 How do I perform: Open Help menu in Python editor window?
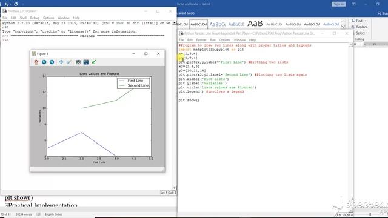click(x=252, y=40)
